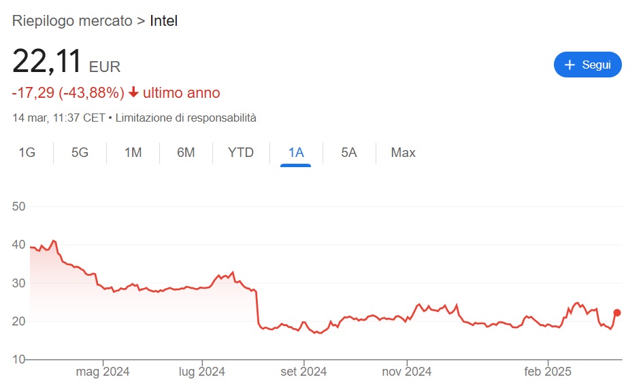Switch to the Max range tab
643x390 pixels.
pos(403,152)
